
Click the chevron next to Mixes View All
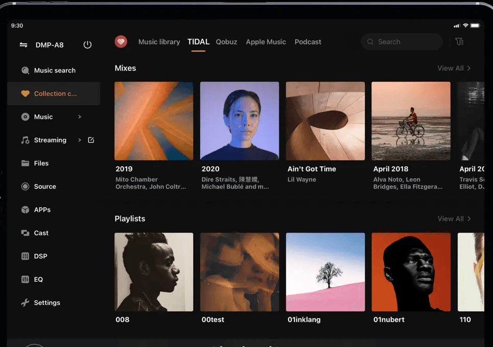pos(469,68)
